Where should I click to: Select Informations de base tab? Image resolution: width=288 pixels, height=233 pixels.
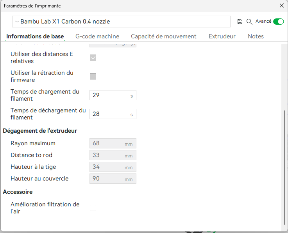click(x=35, y=36)
